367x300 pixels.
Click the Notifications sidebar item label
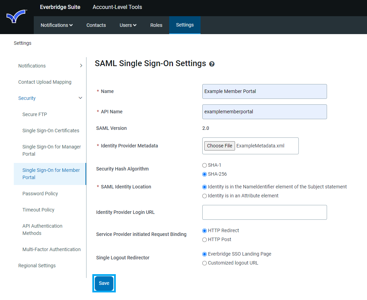(32, 66)
